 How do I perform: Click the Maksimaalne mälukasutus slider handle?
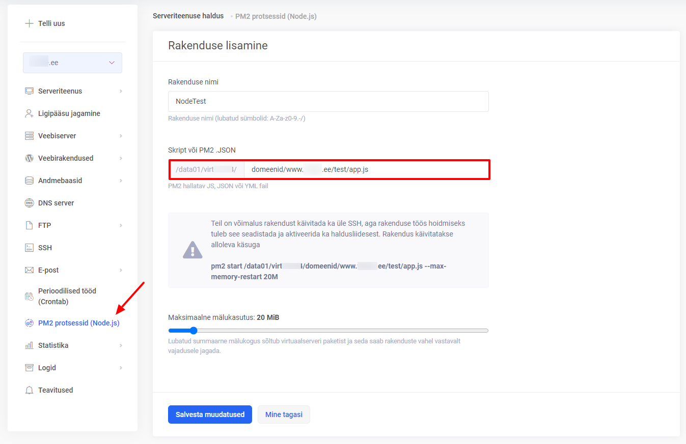pyautogui.click(x=193, y=331)
